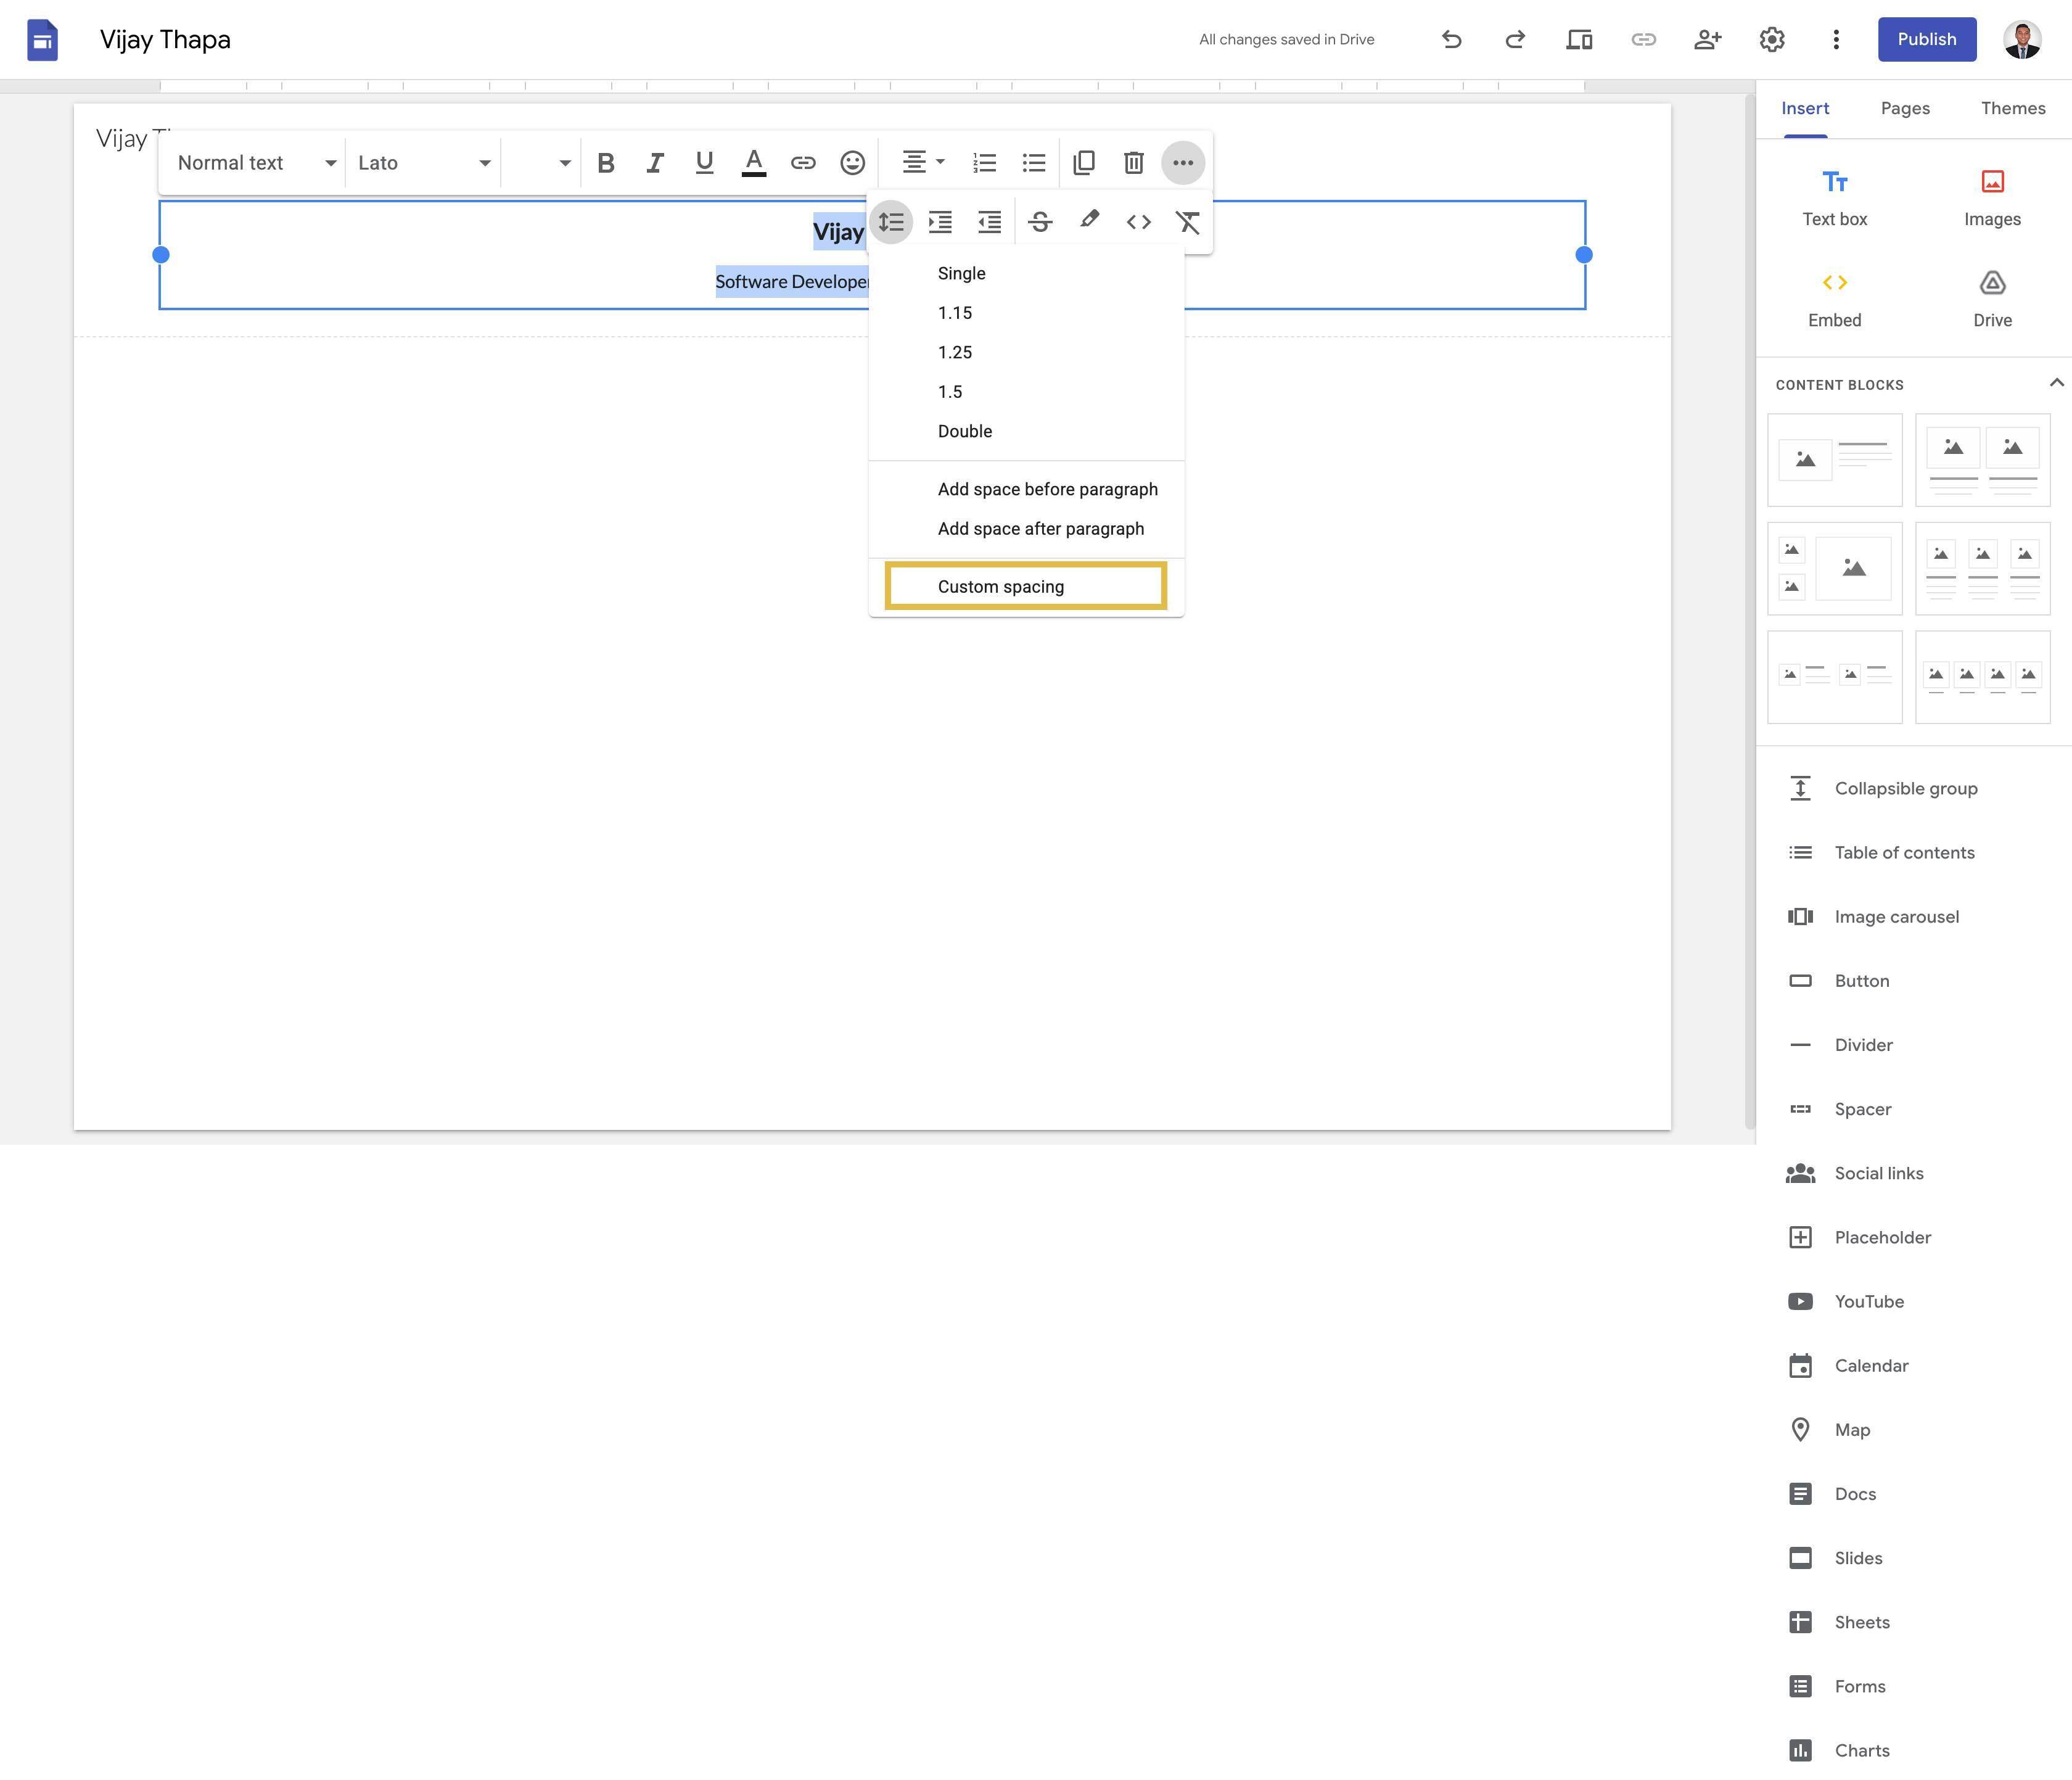This screenshot has height=1780, width=2072.
Task: Decrease the indent
Action: tap(989, 222)
